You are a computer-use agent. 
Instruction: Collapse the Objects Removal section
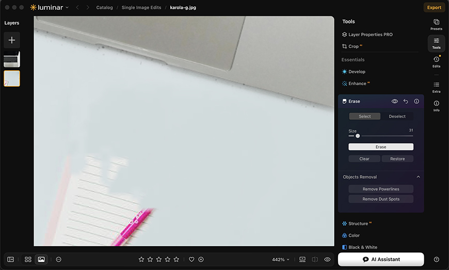[418, 177]
